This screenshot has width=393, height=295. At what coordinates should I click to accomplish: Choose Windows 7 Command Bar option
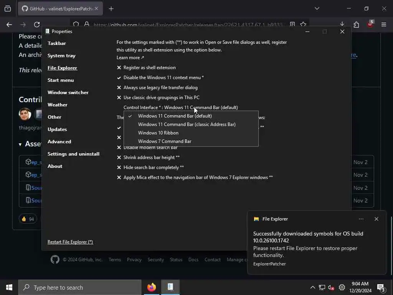click(x=191, y=141)
